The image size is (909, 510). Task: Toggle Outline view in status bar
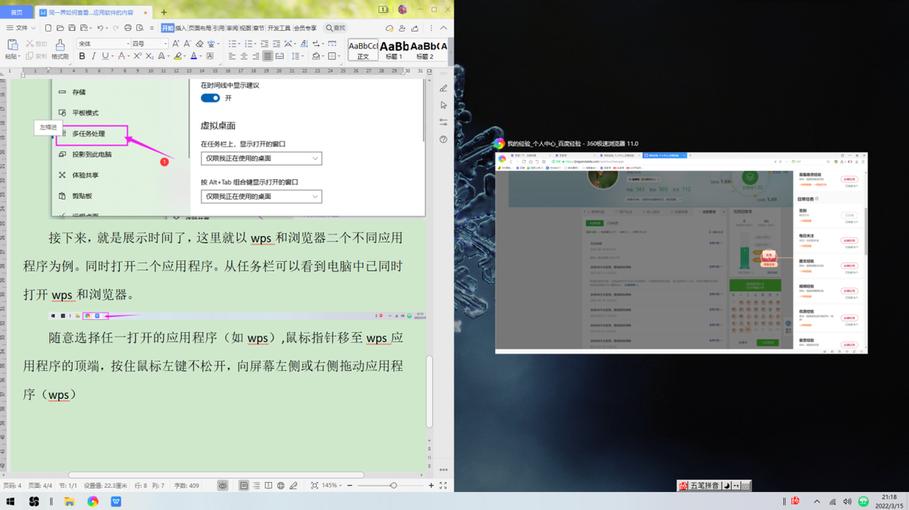[256, 485]
